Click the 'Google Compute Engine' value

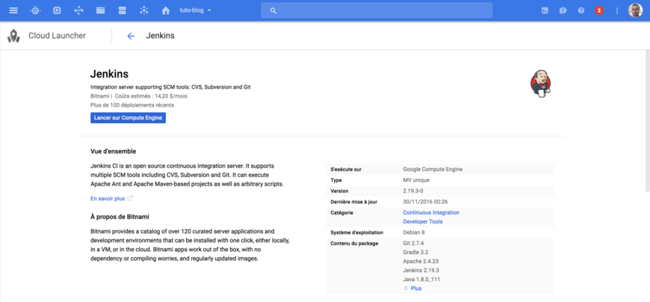coord(433,169)
